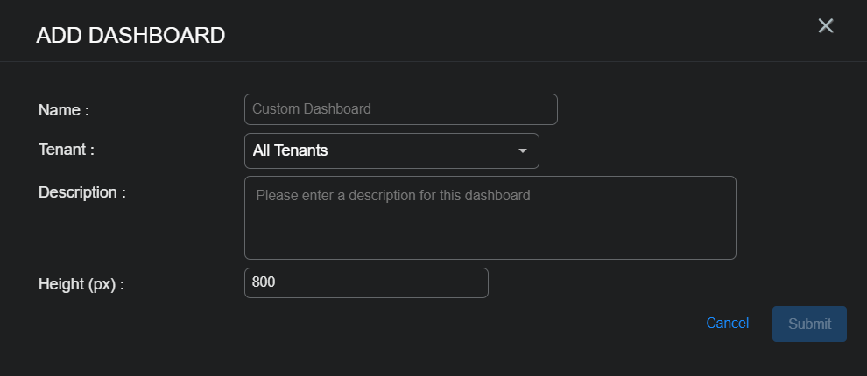The height and width of the screenshot is (376, 867).
Task: Open the Tenant dropdown
Action: pyautogui.click(x=391, y=150)
